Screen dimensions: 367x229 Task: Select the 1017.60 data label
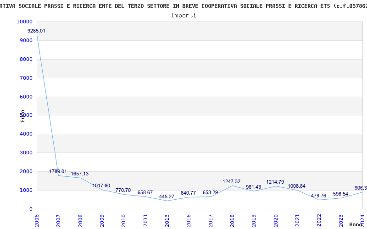[101, 186]
